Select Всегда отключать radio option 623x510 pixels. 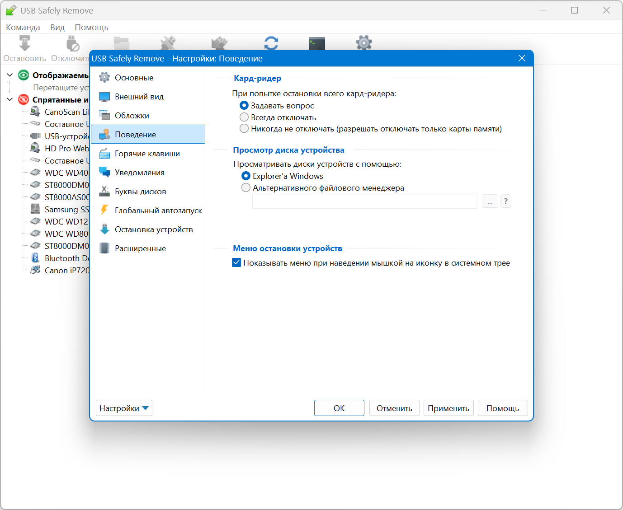244,117
